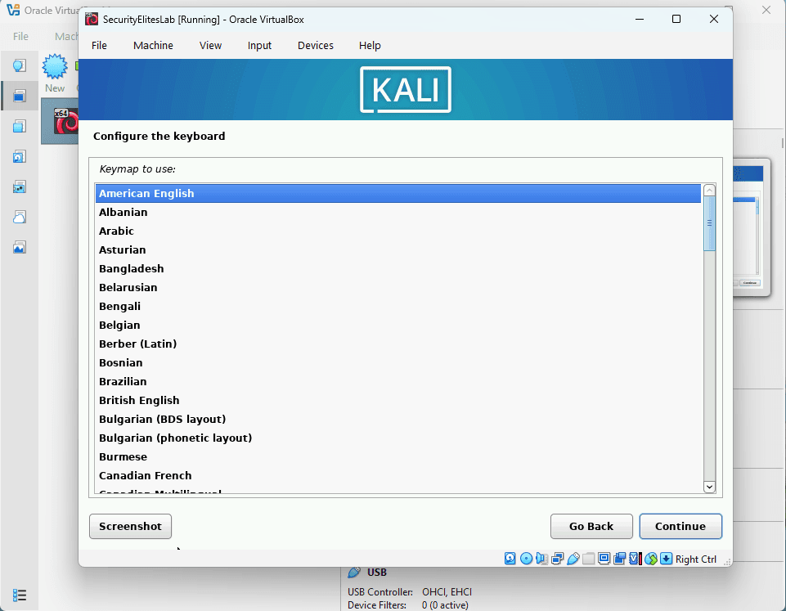
Task: Click the audio status icon
Action: pyautogui.click(x=541, y=558)
